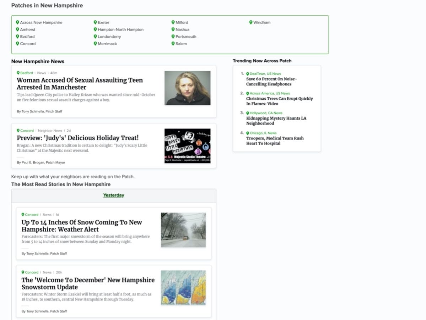Open the Portsmouth patch page
426x320 pixels.
tap(186, 36)
